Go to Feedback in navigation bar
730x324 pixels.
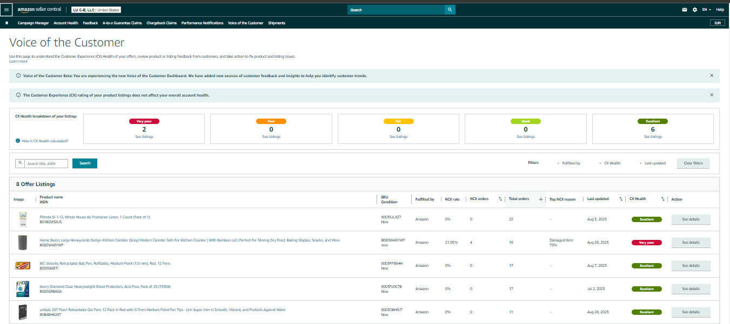pyautogui.click(x=90, y=23)
